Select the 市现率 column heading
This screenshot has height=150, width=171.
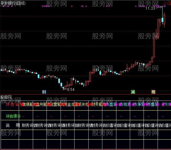125,105
